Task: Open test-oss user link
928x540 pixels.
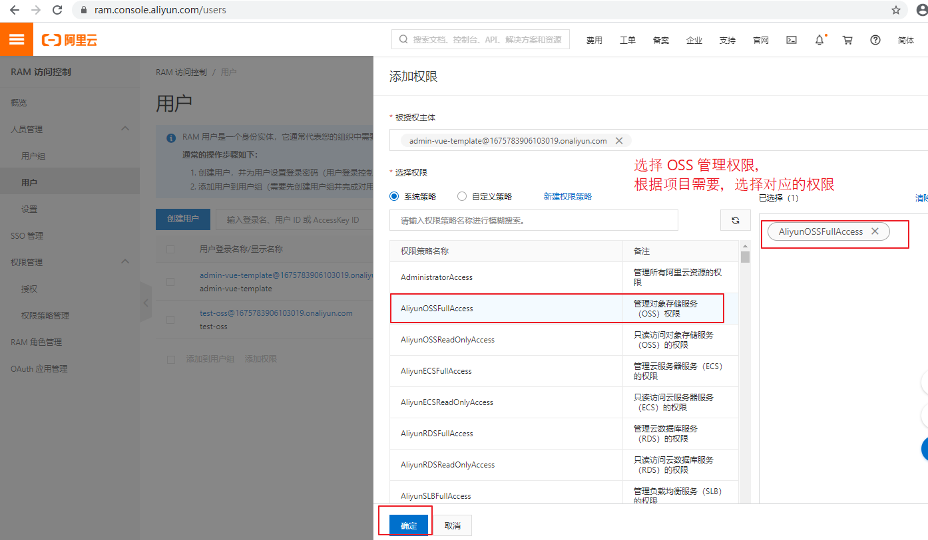Action: tap(276, 313)
